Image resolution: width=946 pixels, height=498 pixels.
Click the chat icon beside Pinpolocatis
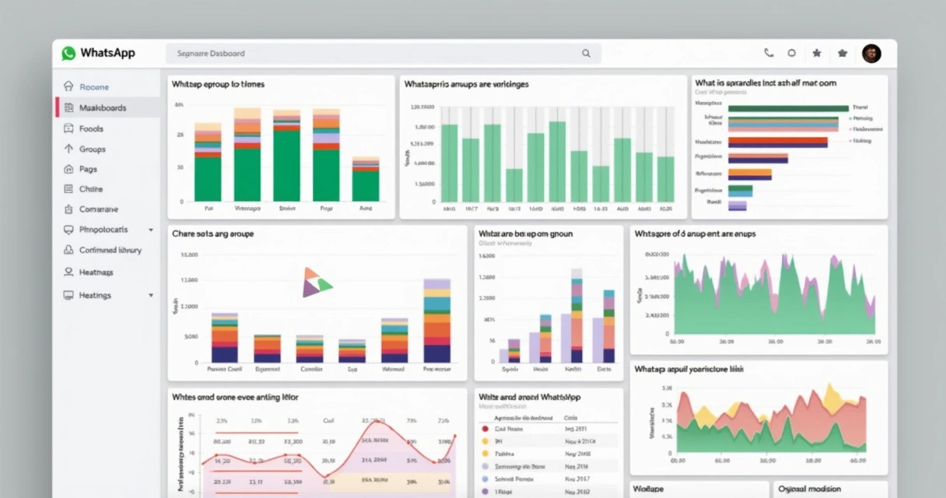tap(68, 230)
